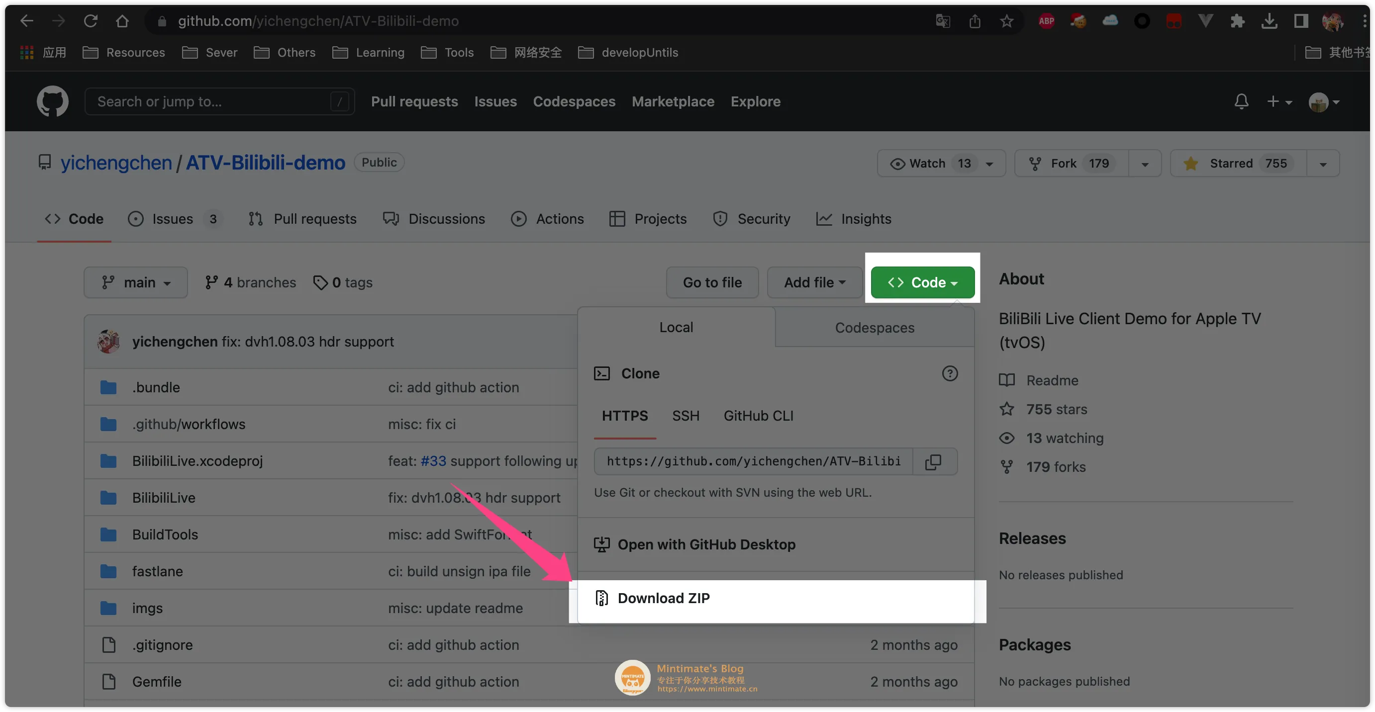Click the browser back arrow
Screen dimensions: 1375x712
(x=26, y=21)
